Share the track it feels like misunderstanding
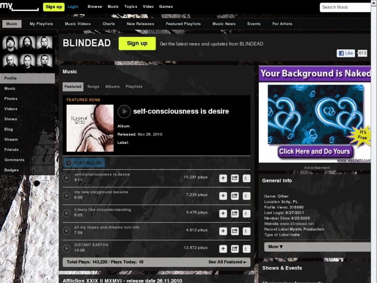377x283 pixels. [235, 213]
